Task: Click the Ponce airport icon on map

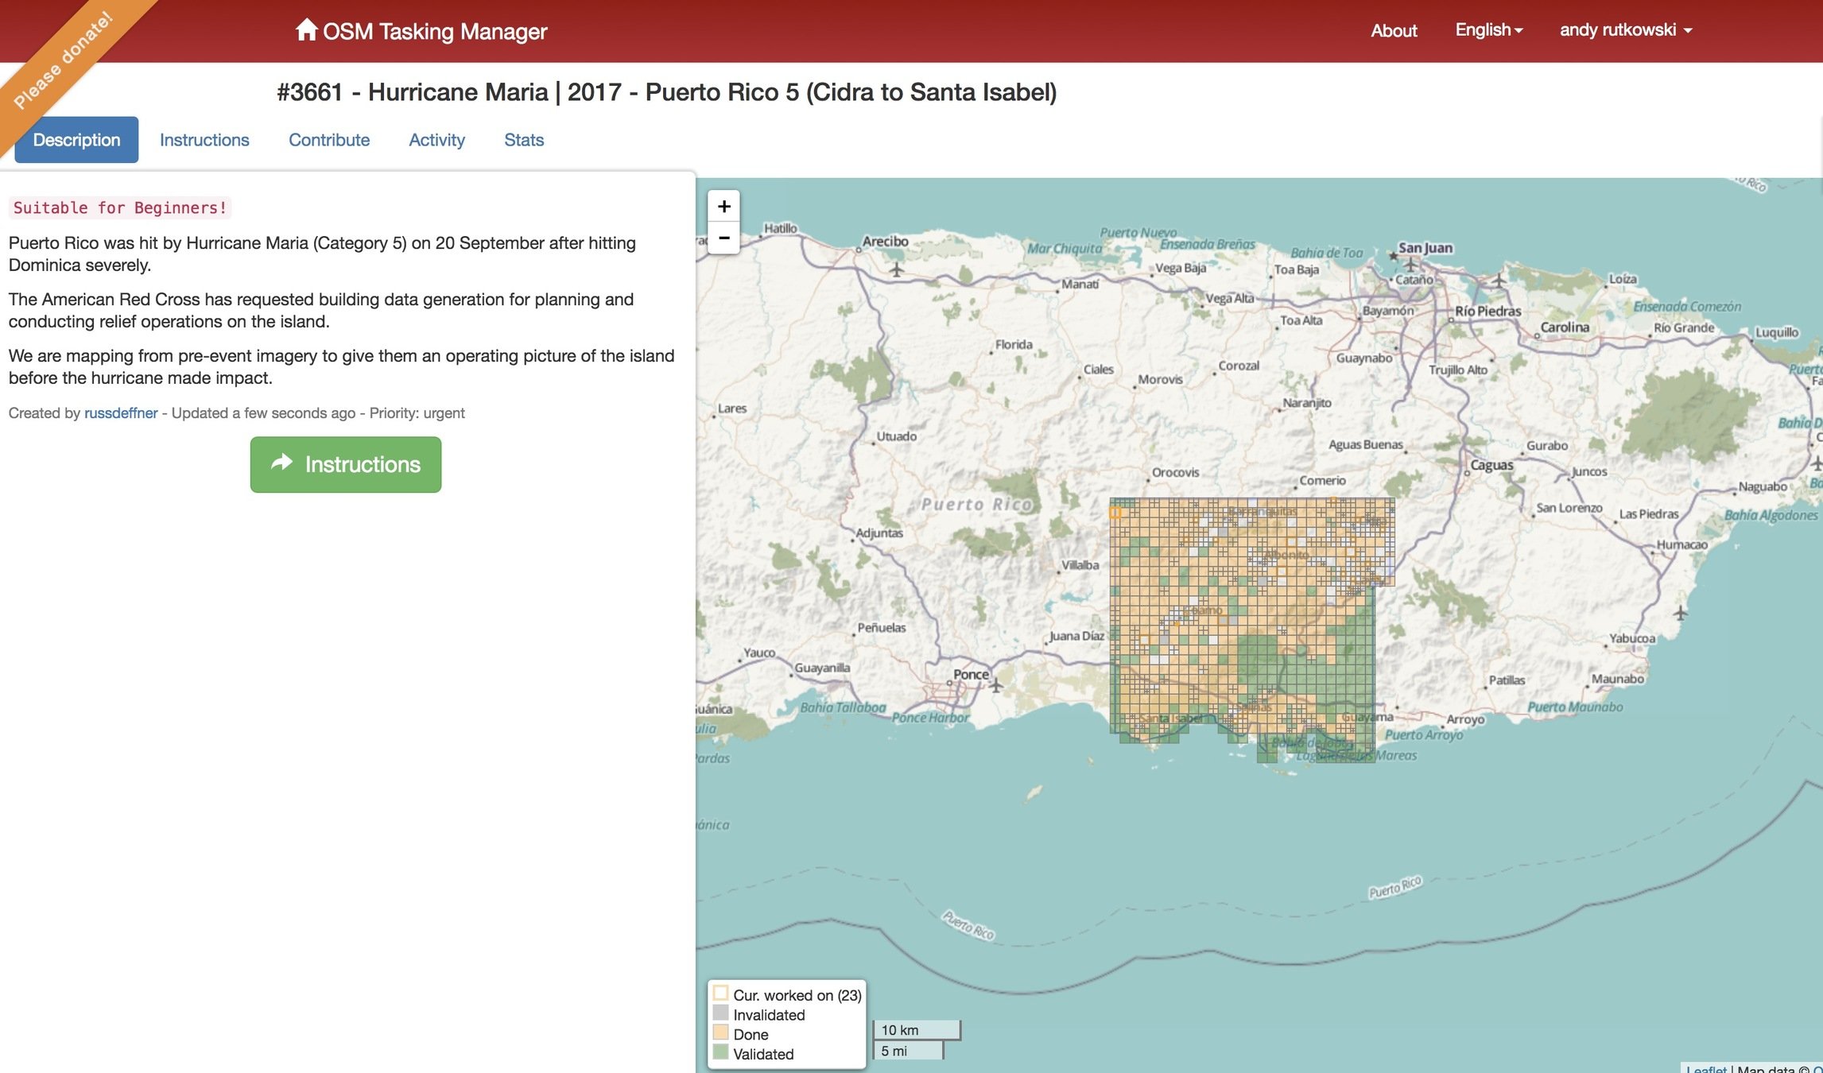Action: pos(996,684)
